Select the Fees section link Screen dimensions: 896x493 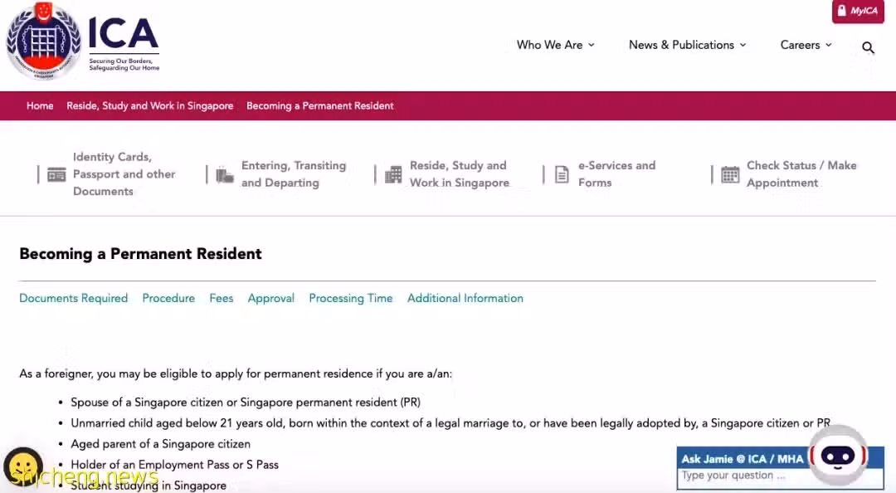pos(222,298)
